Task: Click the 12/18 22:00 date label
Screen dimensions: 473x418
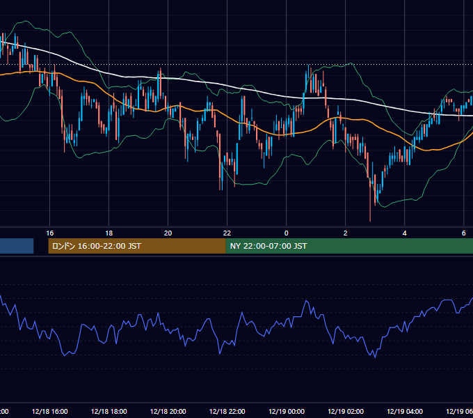Action: pos(227,411)
